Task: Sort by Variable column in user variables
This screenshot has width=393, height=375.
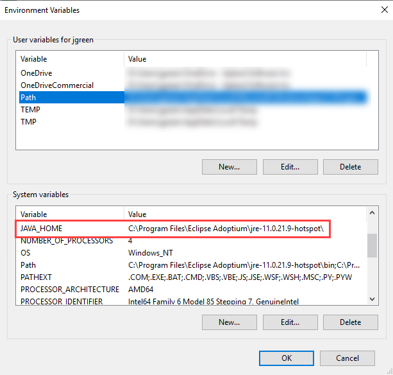Action: (69, 58)
